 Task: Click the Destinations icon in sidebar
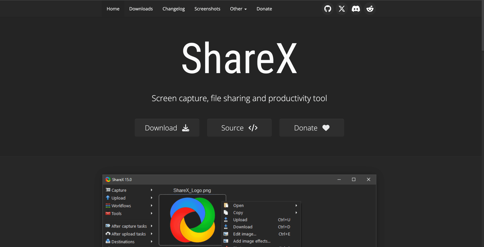pyautogui.click(x=108, y=241)
